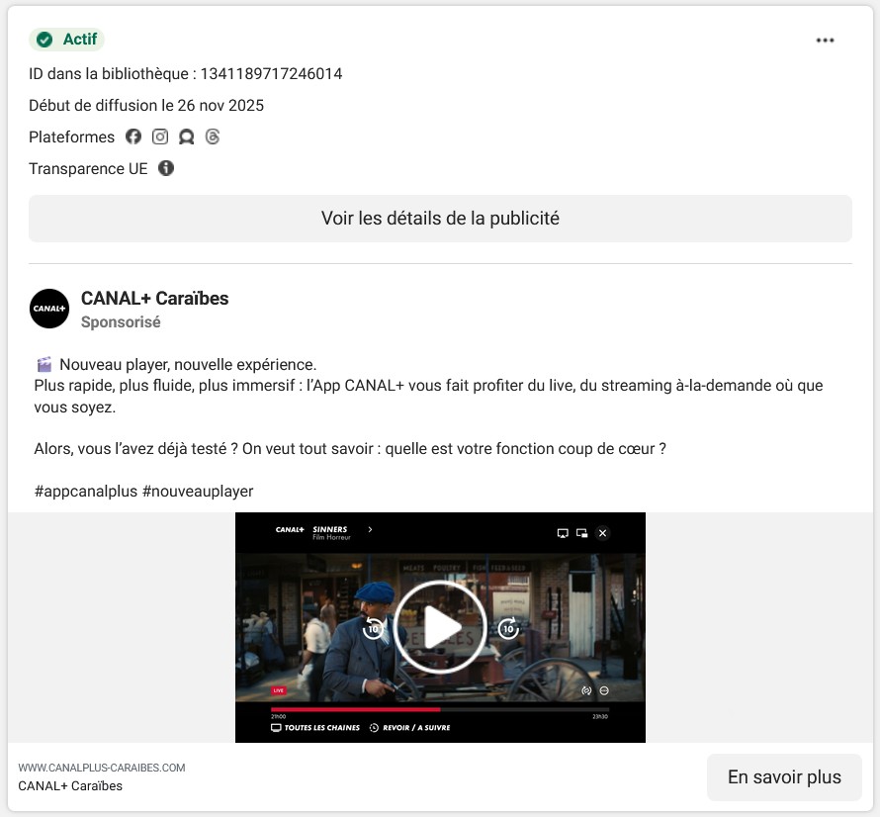
Task: Rewind the video 10 seconds
Action: pos(372,630)
